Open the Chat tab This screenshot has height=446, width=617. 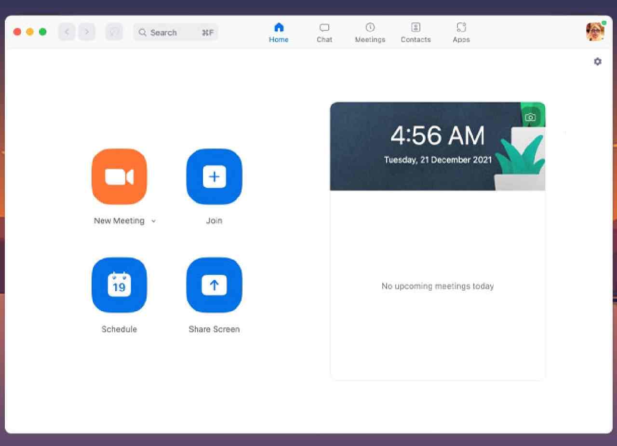(324, 33)
